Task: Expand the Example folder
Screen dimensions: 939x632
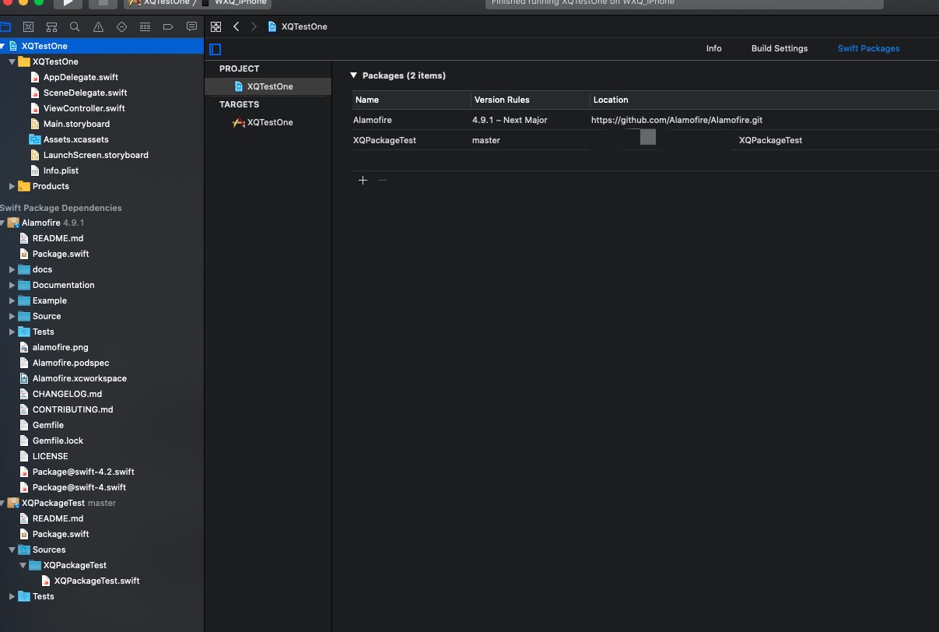Action: tap(12, 300)
